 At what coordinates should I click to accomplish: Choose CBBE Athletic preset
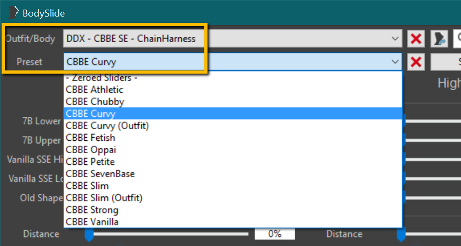[233, 90]
